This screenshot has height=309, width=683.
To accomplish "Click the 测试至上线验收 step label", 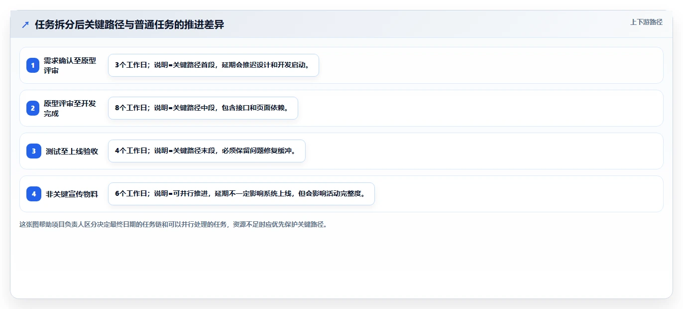I will tap(72, 151).
